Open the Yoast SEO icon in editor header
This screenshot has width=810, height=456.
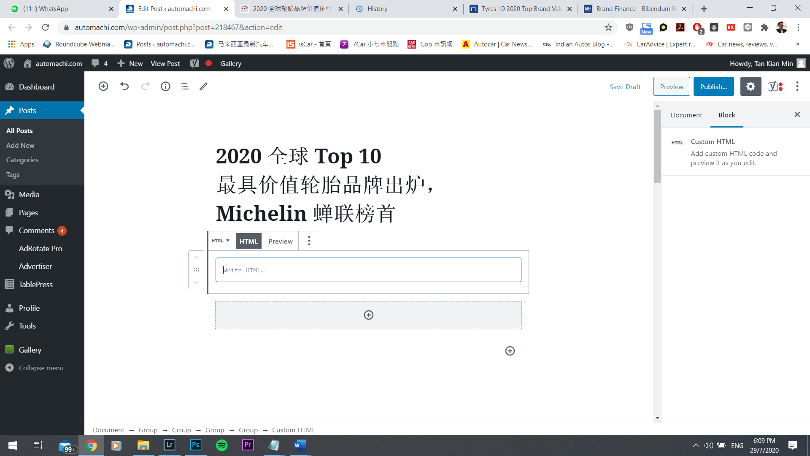775,87
